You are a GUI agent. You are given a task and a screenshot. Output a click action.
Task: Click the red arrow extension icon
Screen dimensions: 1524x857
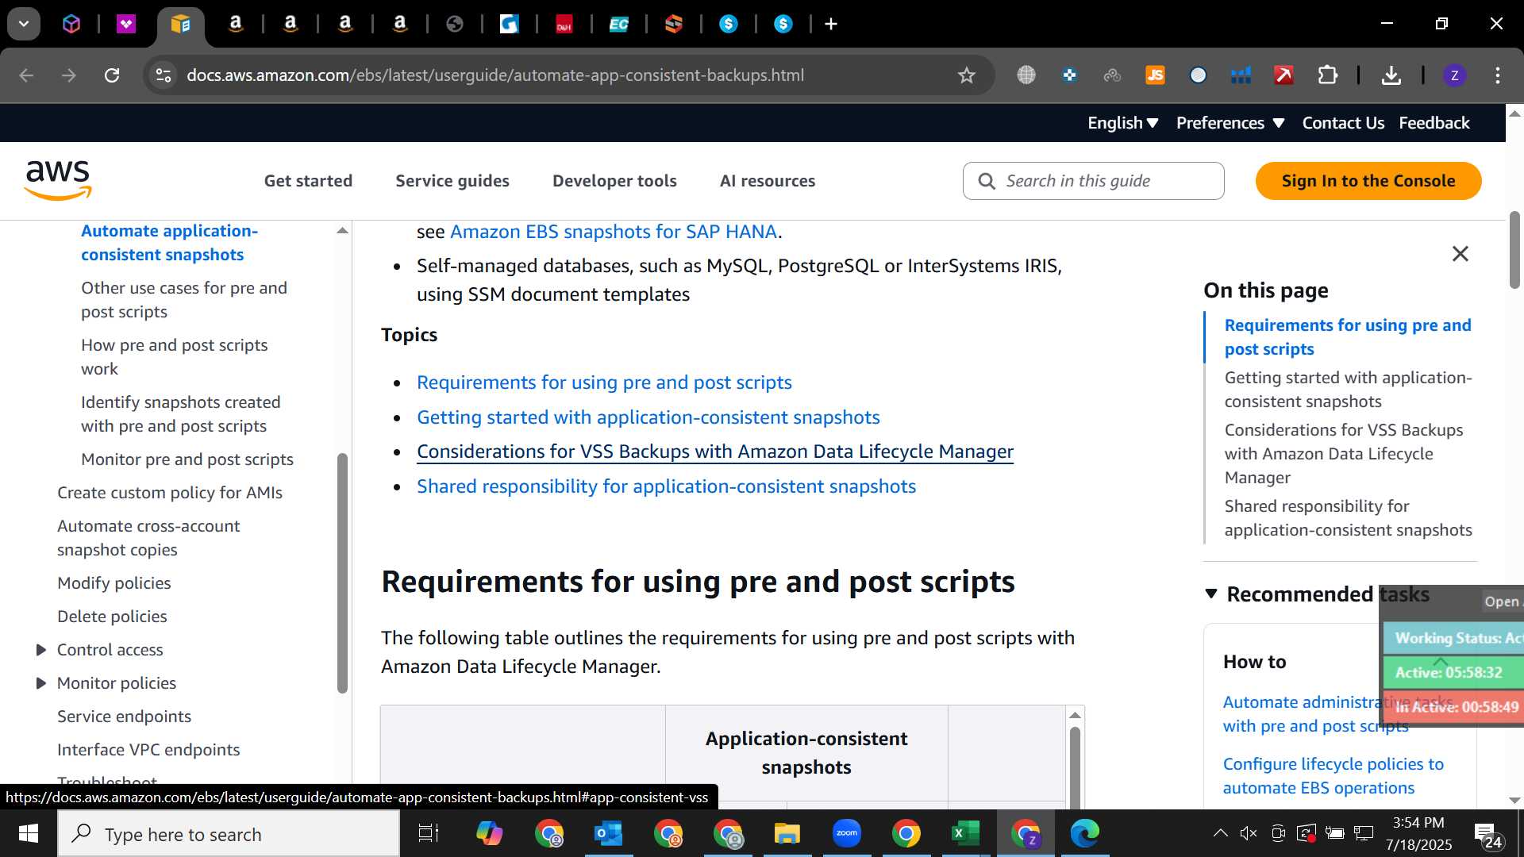click(1283, 75)
